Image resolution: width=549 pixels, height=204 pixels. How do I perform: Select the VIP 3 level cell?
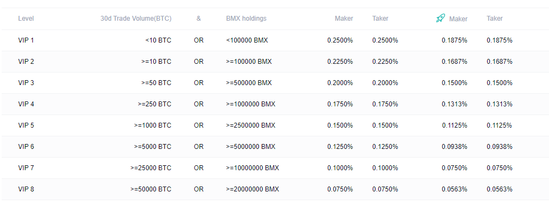26,83
